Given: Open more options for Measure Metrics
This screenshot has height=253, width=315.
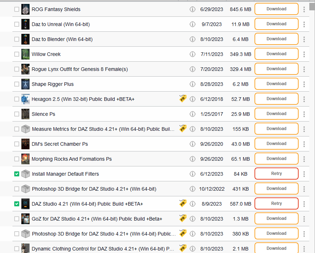Looking at the screenshot, I should [x=304, y=129].
